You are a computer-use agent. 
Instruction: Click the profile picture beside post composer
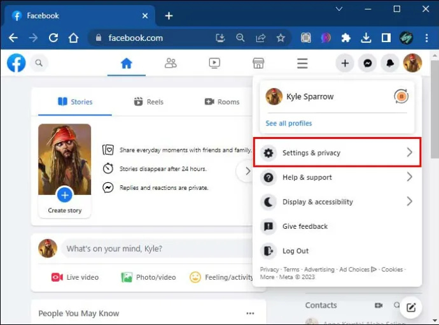[x=48, y=249]
